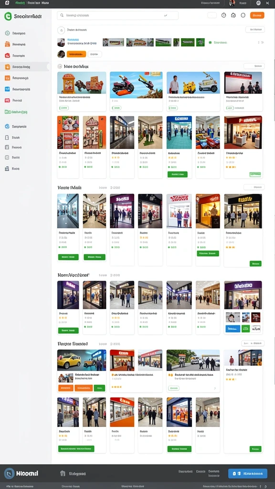Select the green-outlined sidebar menu item
The height and width of the screenshot is (489, 275).
click(x=16, y=112)
